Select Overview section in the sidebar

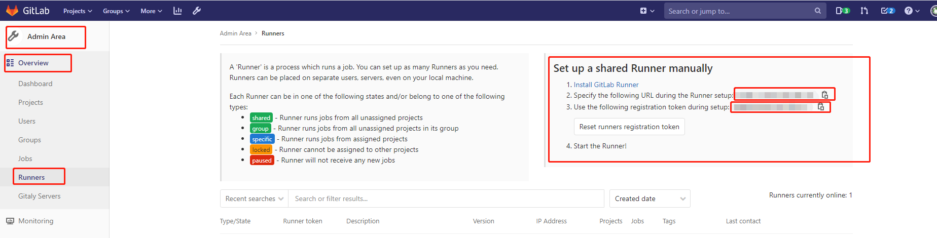coord(33,63)
